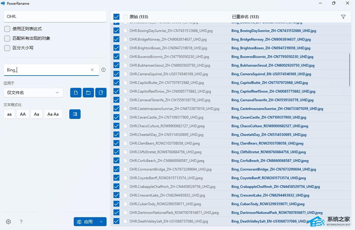Select original name OHR.CapitolReefSnow_ZH-CN0085775882_UHD.jpg
The image size is (355, 230).
click(x=170, y=91)
